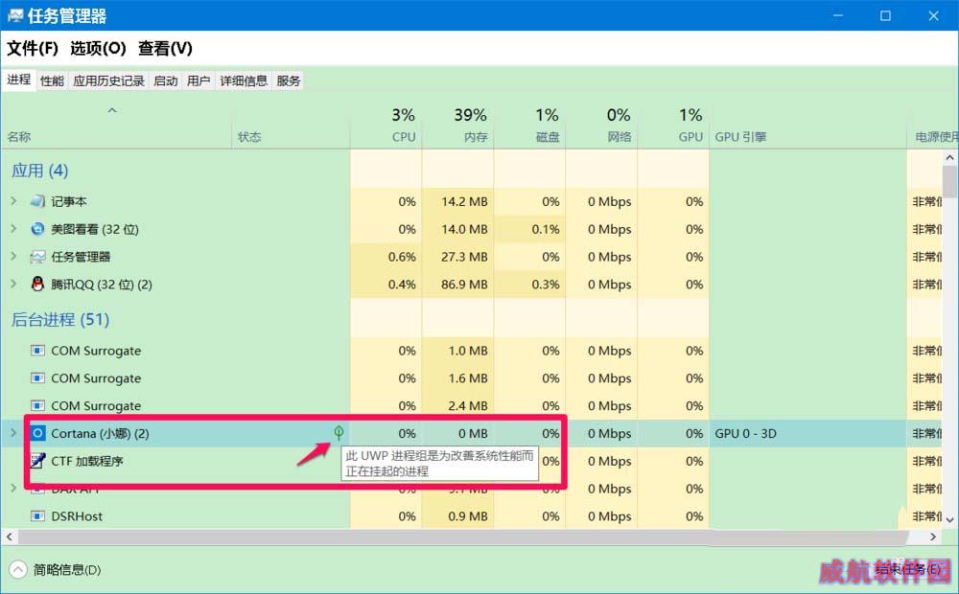Click the 后台进程 (51) group heading

click(x=60, y=320)
